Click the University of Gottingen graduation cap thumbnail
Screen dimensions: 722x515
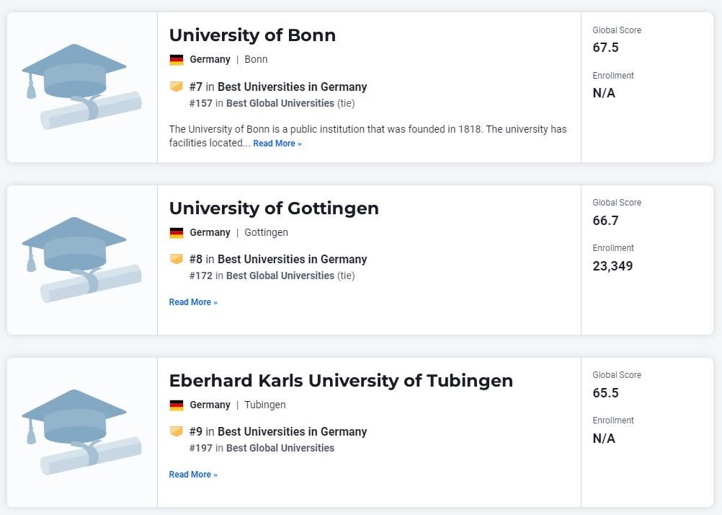pos(81,260)
